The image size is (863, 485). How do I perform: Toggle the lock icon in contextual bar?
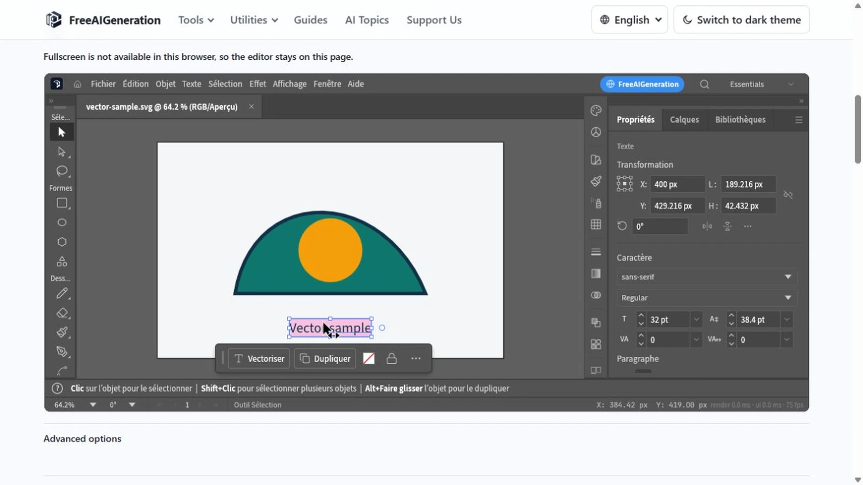(x=392, y=358)
